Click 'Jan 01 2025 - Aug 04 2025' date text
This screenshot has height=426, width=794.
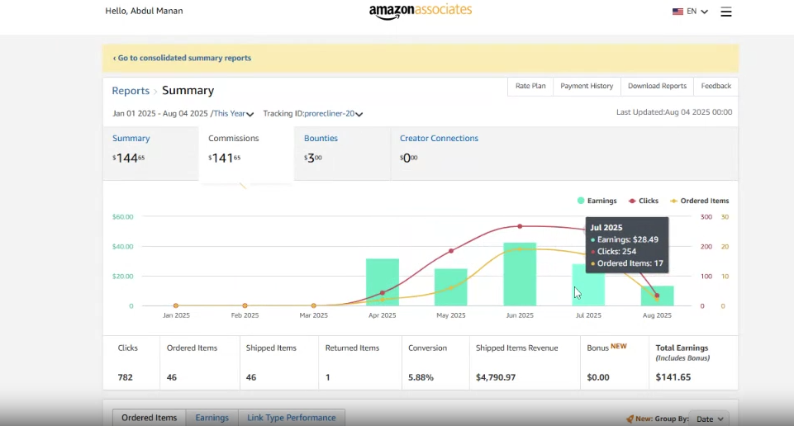point(160,114)
